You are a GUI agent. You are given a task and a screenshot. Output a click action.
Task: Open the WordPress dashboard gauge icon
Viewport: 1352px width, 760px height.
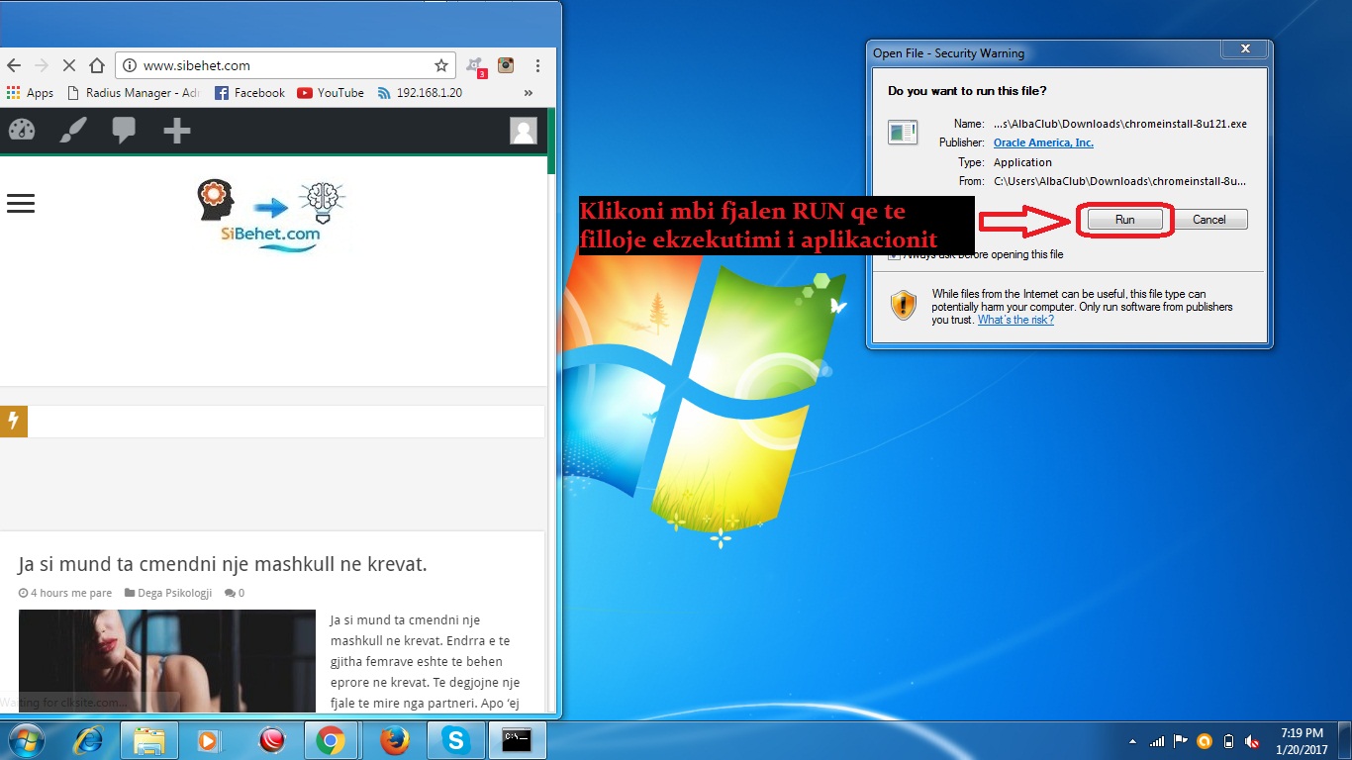click(21, 130)
